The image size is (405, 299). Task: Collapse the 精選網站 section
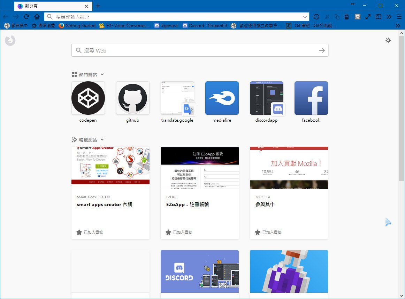(102, 140)
